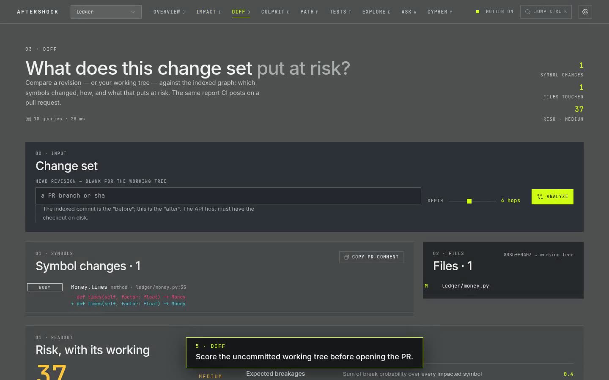
Task: Click the depth slider handle
Action: pyautogui.click(x=469, y=201)
